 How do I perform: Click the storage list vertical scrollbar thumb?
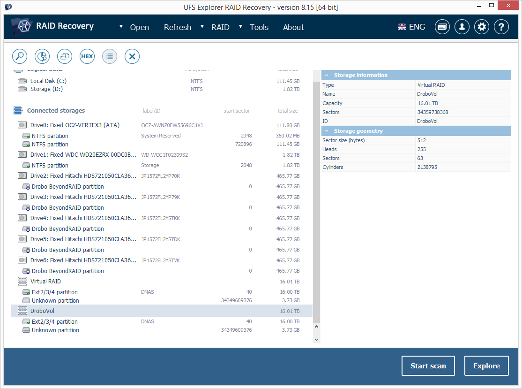pyautogui.click(x=316, y=202)
